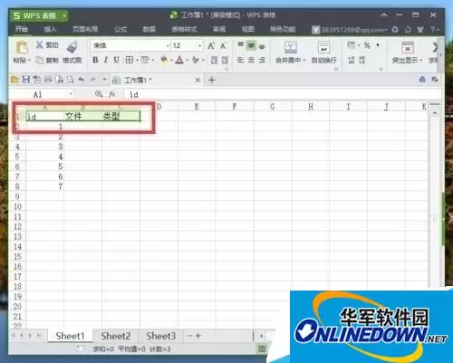The image size is (453, 363).
Task: Click the WPS application menu button
Action: tap(39, 15)
